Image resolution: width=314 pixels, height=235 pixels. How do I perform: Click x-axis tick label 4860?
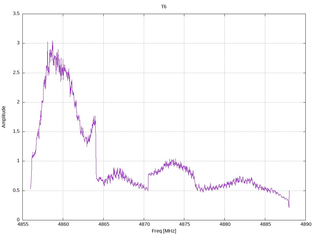(x=63, y=224)
